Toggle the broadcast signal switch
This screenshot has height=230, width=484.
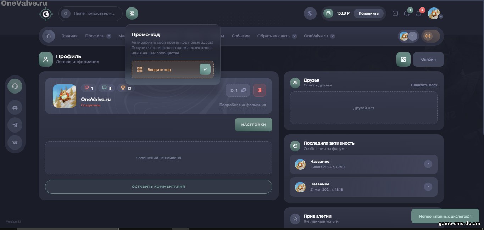(x=430, y=36)
